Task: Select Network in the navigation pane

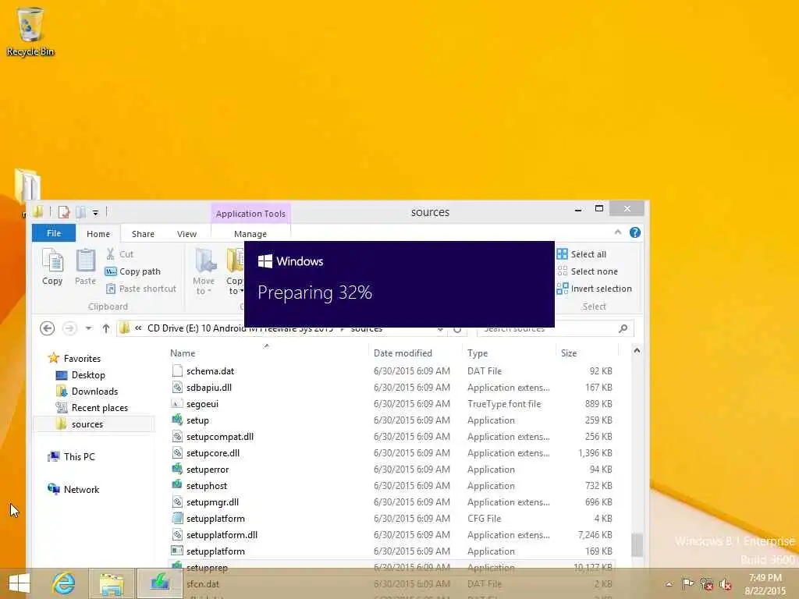Action: tap(73, 490)
